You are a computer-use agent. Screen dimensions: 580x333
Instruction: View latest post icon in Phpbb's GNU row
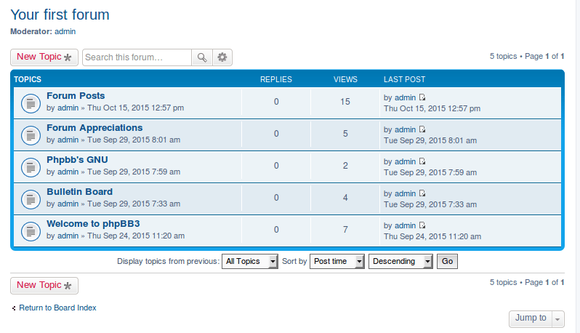coord(422,161)
